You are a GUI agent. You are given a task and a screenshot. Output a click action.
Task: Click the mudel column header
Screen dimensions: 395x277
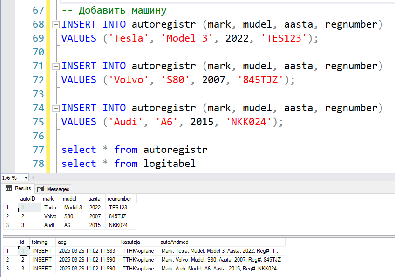[x=73, y=199]
